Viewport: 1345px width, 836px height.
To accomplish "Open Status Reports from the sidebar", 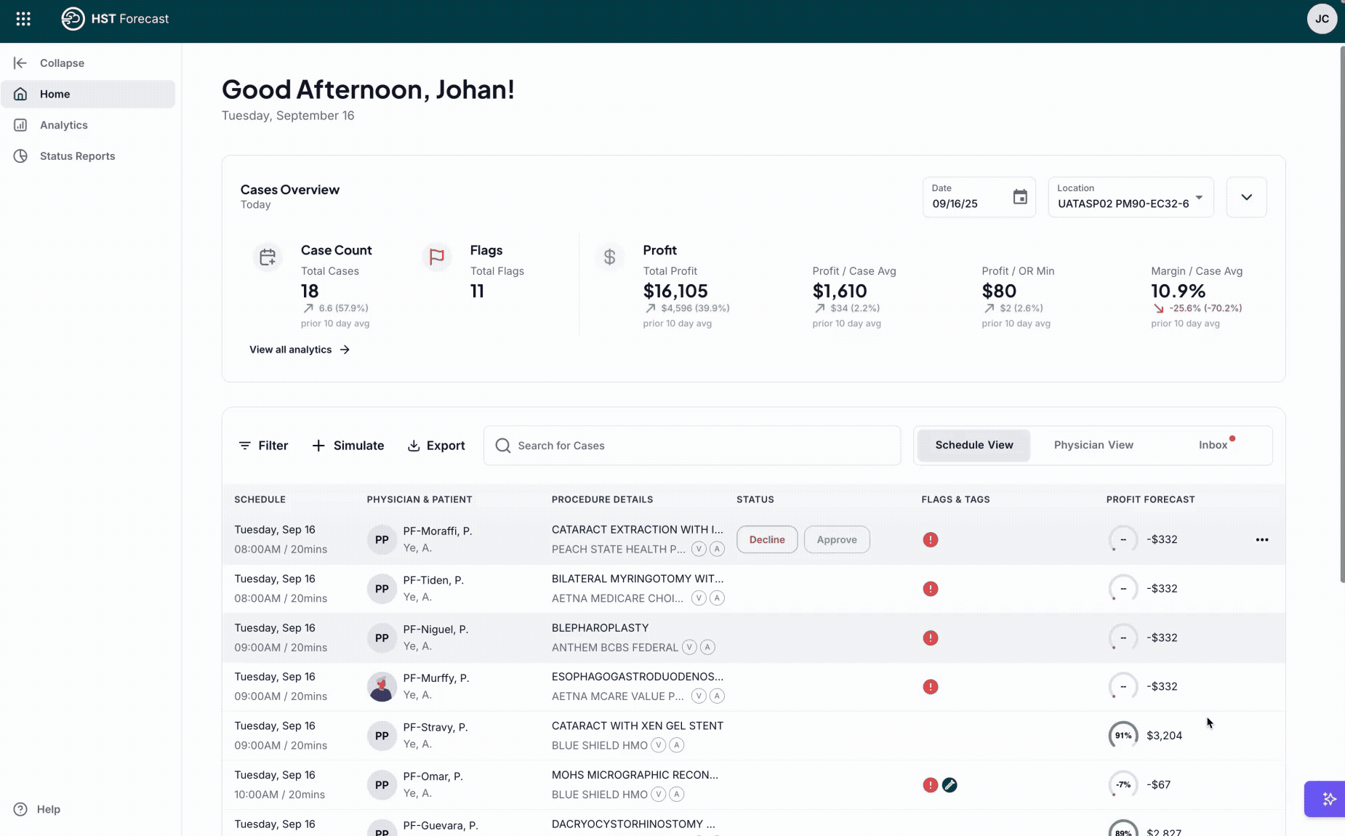I will coord(77,156).
